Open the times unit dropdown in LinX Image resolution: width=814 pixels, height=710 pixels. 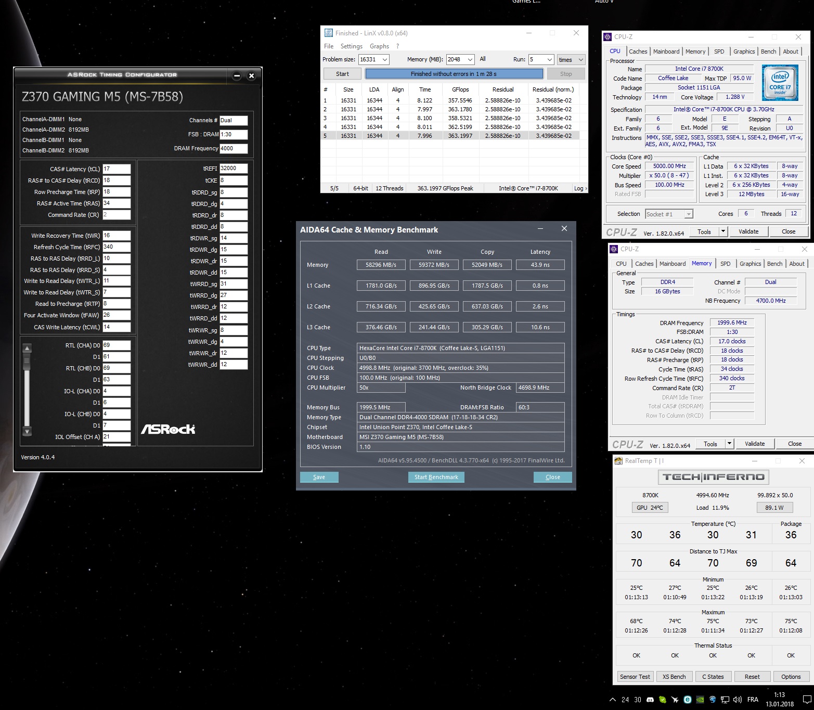point(571,60)
